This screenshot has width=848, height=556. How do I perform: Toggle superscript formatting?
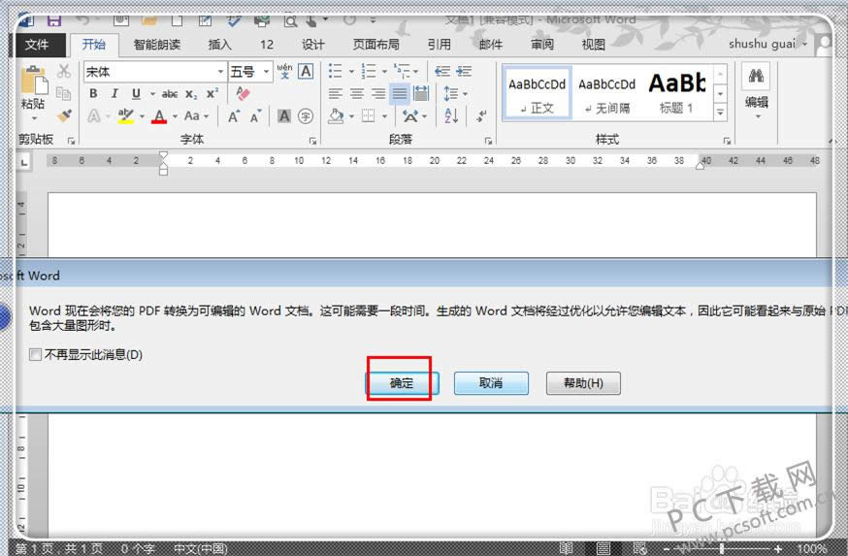pos(212,93)
